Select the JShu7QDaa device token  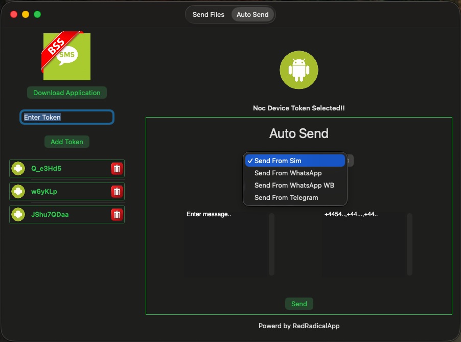67,214
